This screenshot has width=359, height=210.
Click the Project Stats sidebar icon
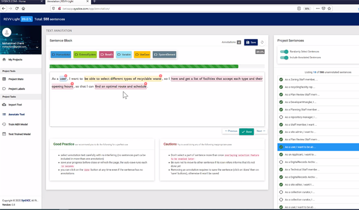[x=4, y=79]
